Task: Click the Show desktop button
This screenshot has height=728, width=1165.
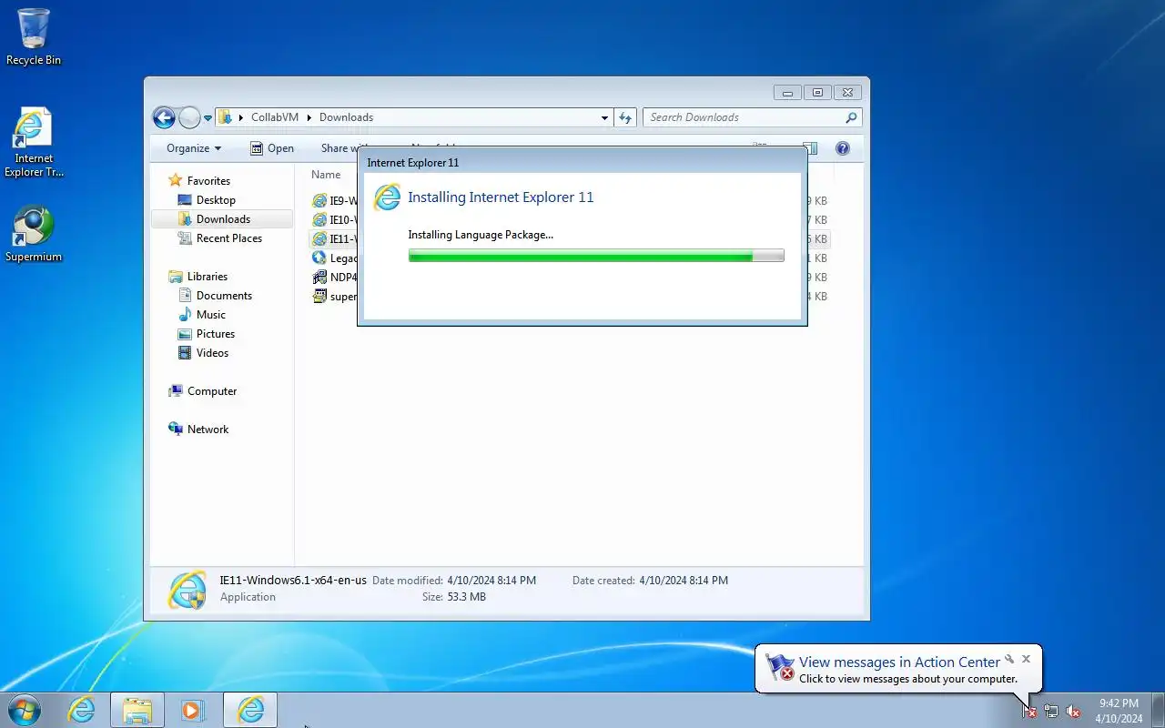Action: click(x=1159, y=710)
